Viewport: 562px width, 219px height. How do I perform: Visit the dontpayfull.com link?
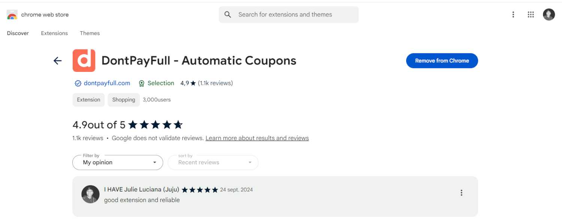click(x=107, y=83)
